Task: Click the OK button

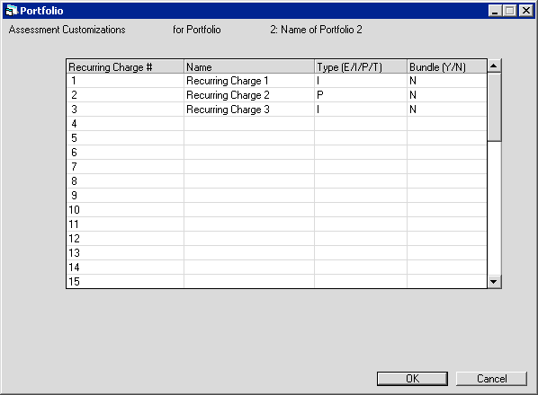Action: [412, 379]
